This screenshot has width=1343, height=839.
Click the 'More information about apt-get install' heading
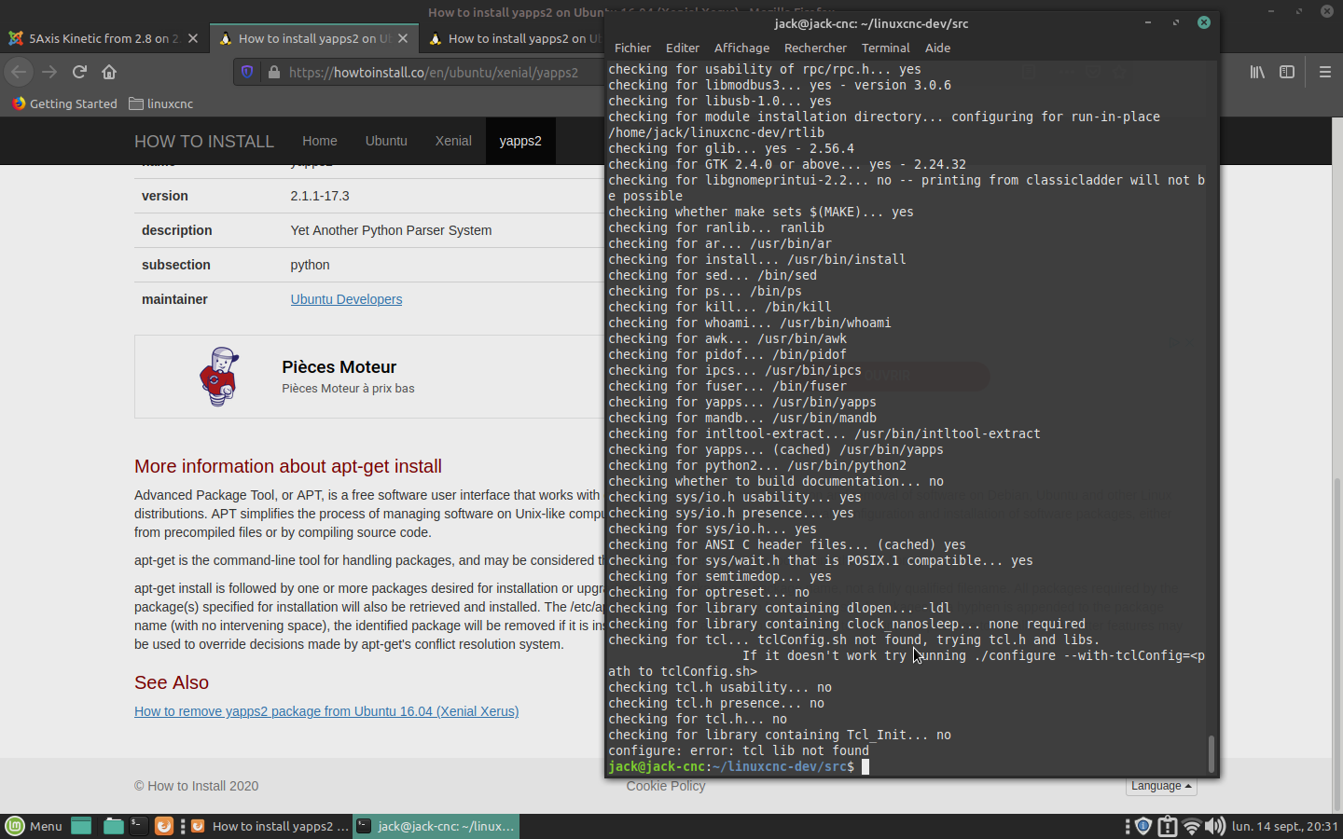[288, 466]
